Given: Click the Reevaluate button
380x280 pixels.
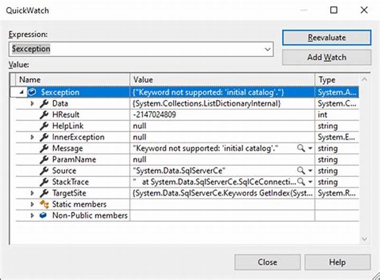Looking at the screenshot, I should click(x=326, y=37).
